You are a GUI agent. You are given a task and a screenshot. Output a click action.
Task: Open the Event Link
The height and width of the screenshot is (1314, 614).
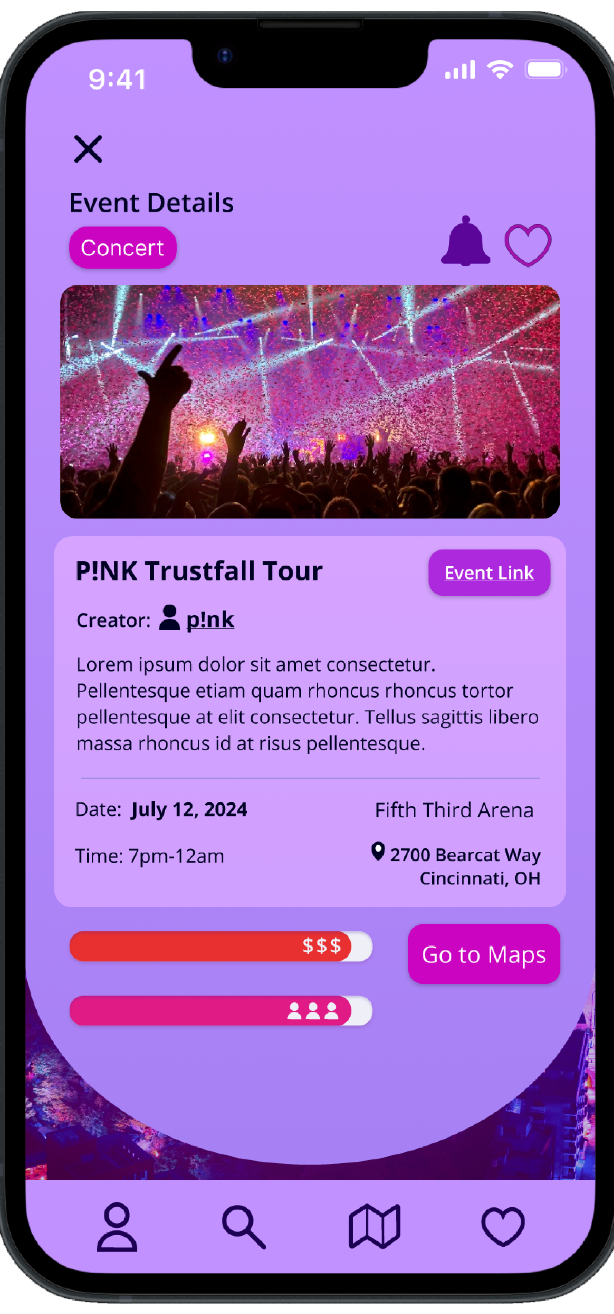point(489,572)
